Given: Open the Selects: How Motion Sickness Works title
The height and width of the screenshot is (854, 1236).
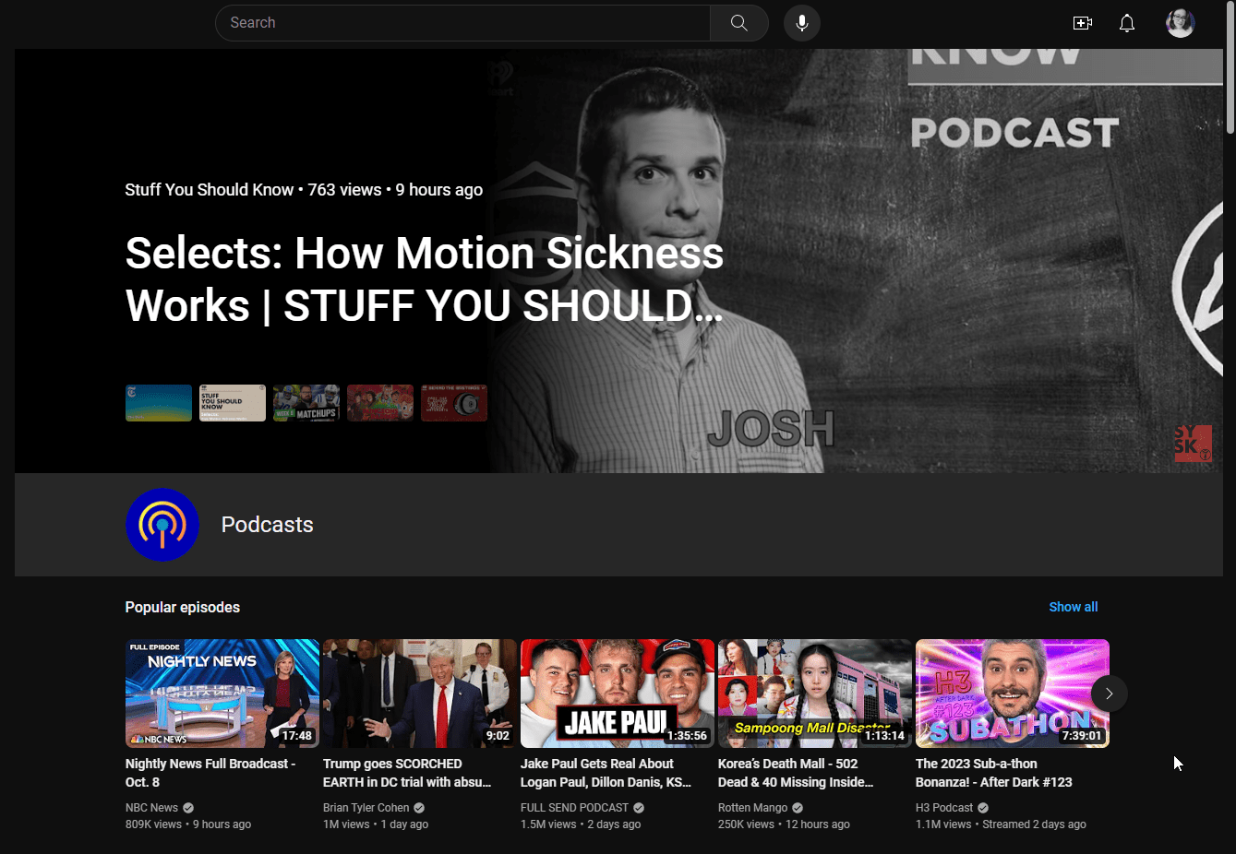Looking at the screenshot, I should 424,279.
